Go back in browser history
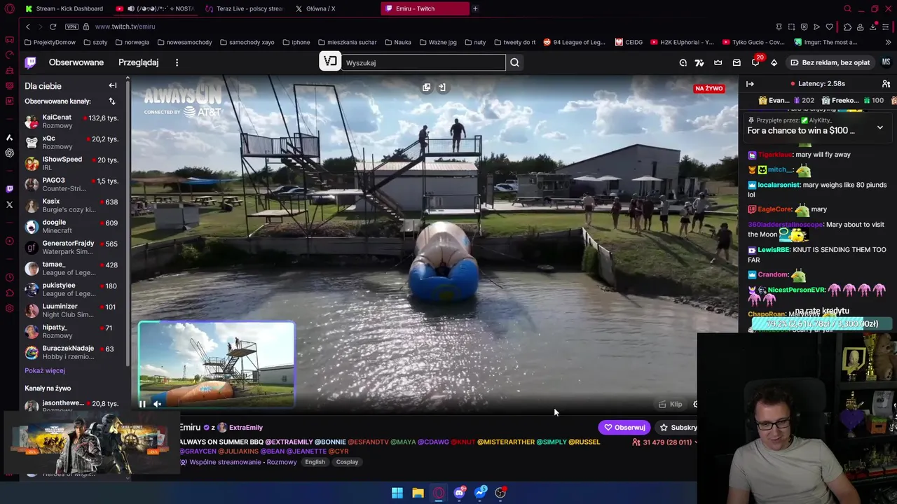This screenshot has width=897, height=504. (x=28, y=27)
